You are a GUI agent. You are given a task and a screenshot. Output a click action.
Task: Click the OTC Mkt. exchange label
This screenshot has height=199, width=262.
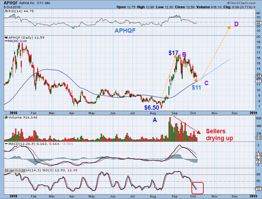(x=44, y=3)
